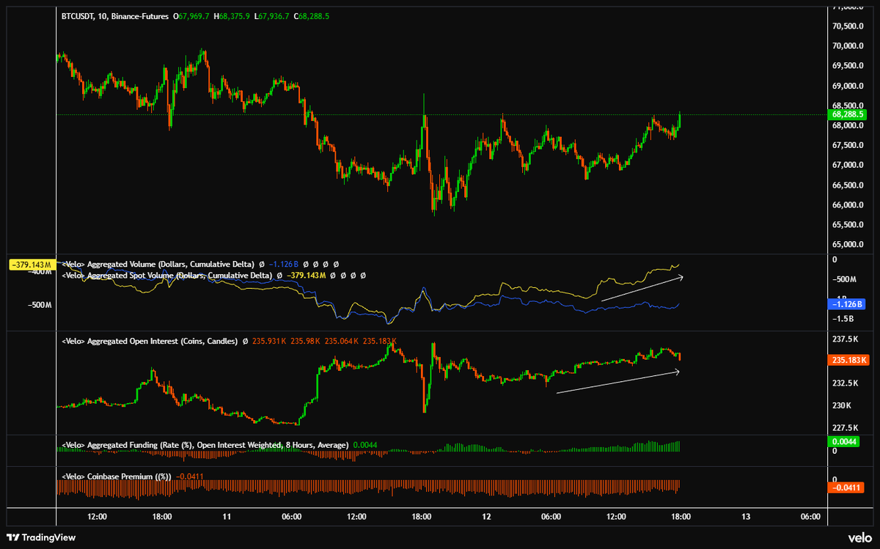Image resolution: width=880 pixels, height=549 pixels.
Task: Click the 232.5K open interest axis label
Action: (846, 383)
